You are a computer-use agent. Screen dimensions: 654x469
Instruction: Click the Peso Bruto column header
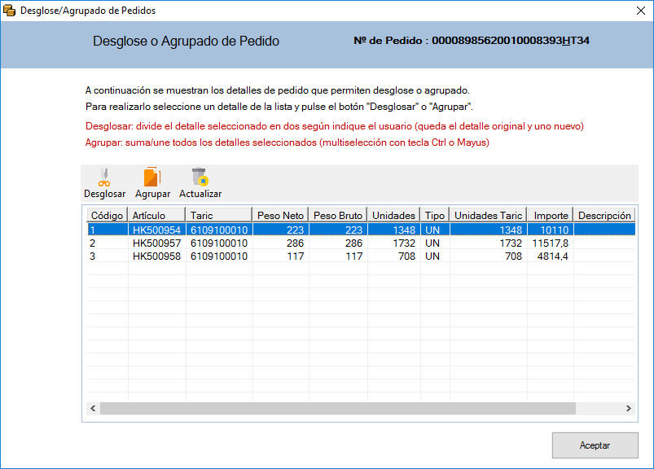pyautogui.click(x=337, y=216)
